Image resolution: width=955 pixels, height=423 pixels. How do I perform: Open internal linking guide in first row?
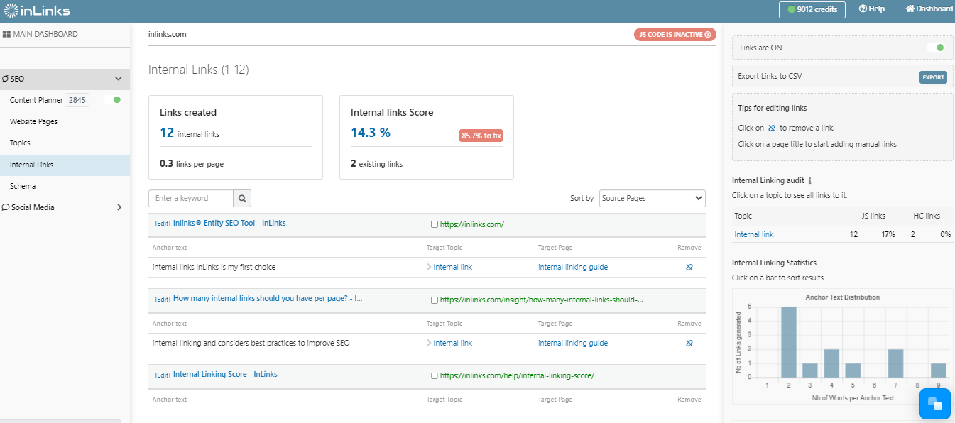coord(573,267)
